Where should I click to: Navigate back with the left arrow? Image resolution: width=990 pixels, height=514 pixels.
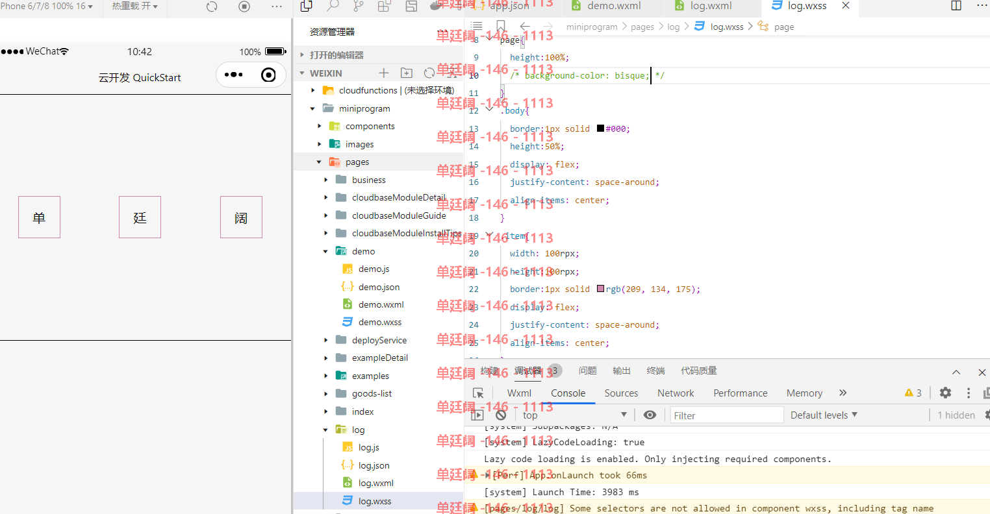(525, 26)
